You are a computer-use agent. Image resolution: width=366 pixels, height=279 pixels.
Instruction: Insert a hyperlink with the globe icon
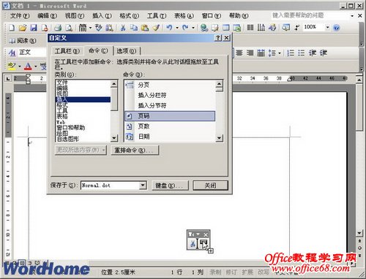[x=204, y=28]
